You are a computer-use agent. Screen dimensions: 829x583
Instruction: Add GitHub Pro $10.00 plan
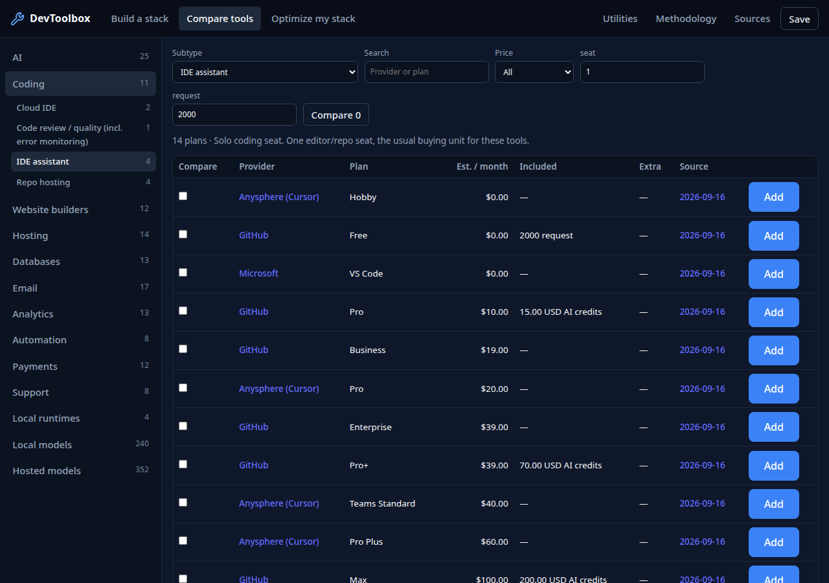point(774,312)
